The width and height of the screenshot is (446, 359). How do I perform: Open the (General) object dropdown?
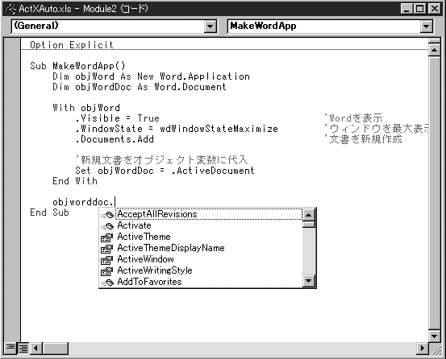coord(210,27)
